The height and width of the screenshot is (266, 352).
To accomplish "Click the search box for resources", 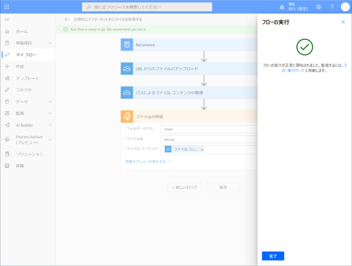I will click(147, 7).
